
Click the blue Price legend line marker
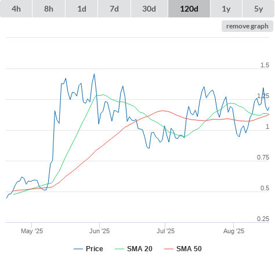click(x=78, y=249)
